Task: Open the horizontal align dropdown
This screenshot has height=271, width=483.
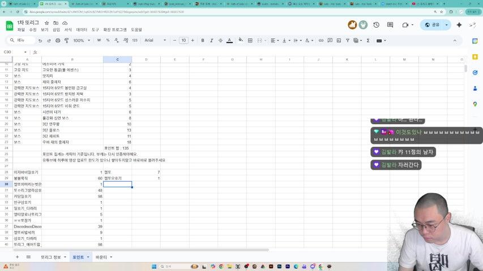Action: 275,41
